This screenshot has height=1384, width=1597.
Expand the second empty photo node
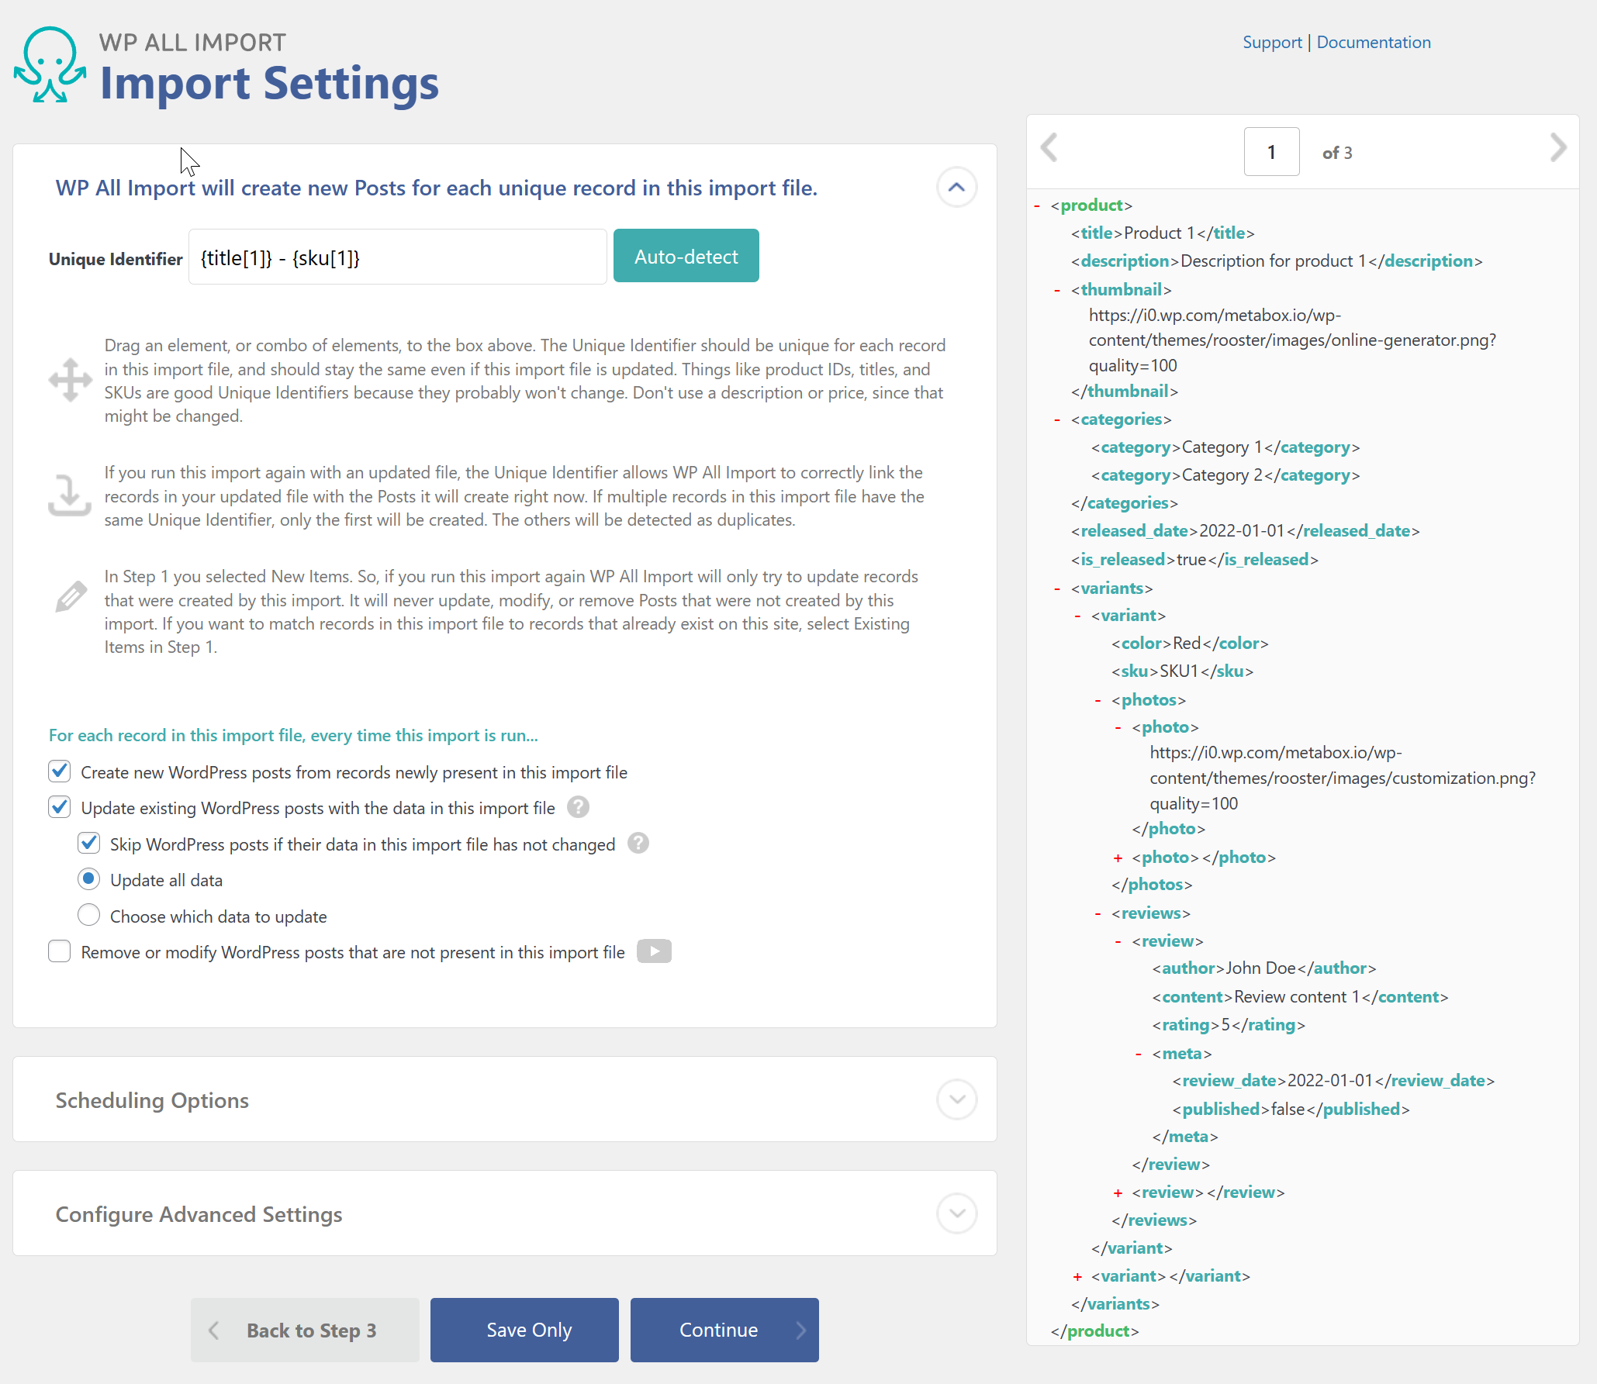1118,858
